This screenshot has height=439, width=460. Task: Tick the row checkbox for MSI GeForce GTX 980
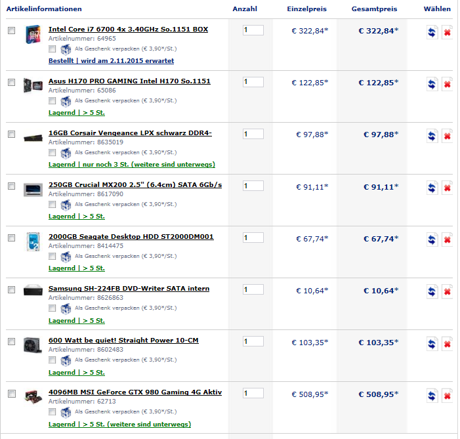tap(11, 394)
